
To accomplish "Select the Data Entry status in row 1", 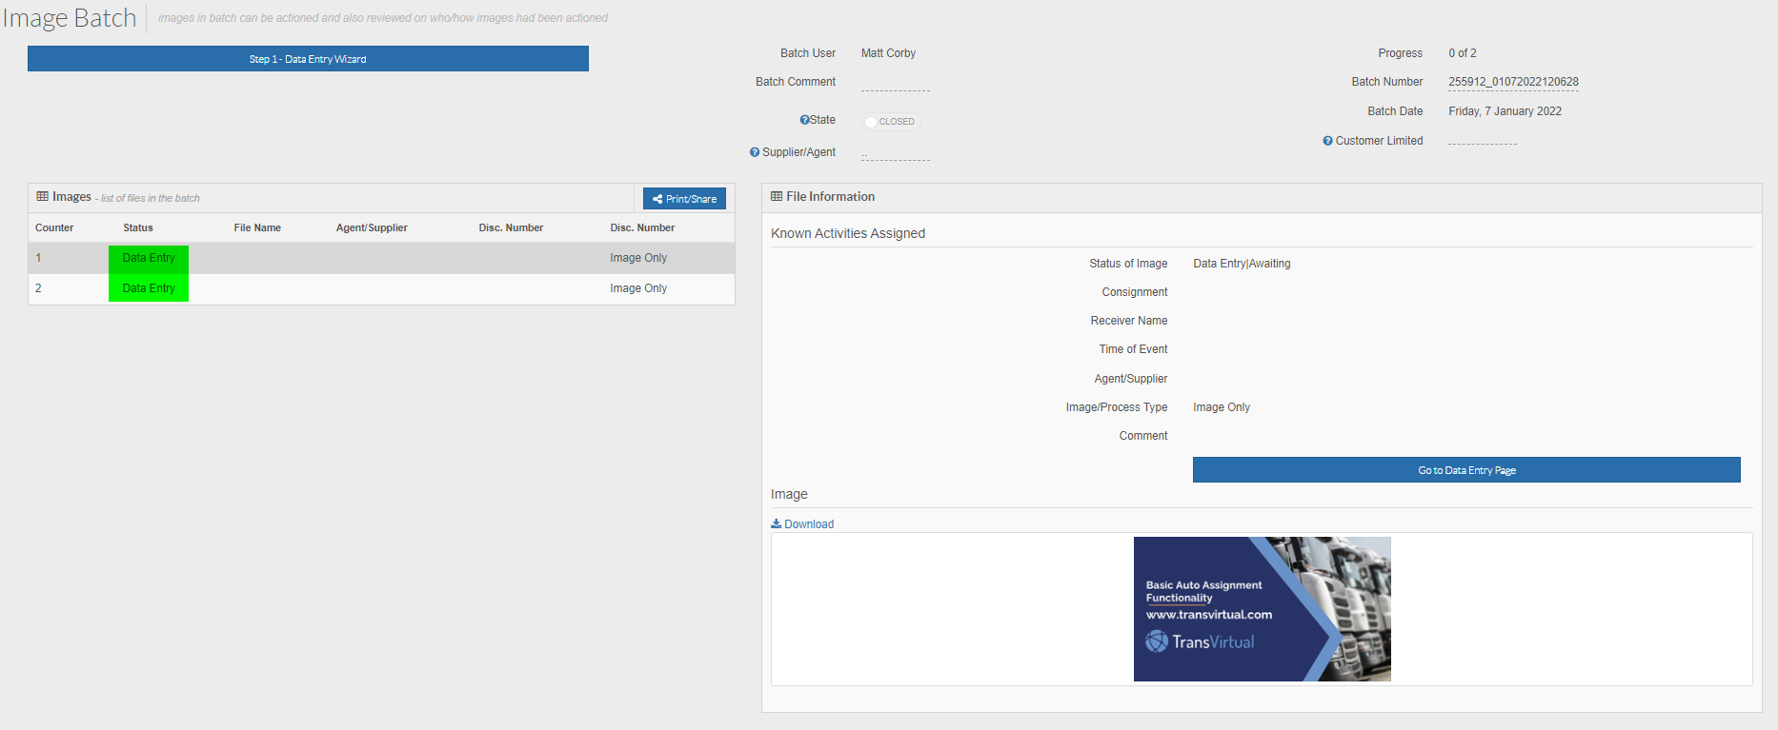I will point(149,258).
